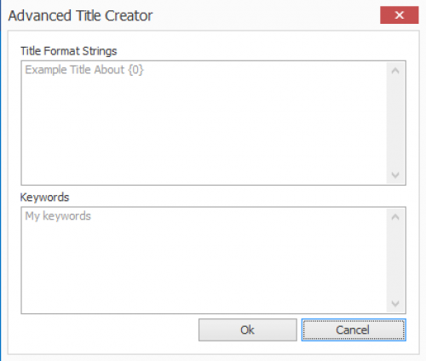Click the {0} token in the example title
This screenshot has height=361, width=426.
(x=135, y=70)
